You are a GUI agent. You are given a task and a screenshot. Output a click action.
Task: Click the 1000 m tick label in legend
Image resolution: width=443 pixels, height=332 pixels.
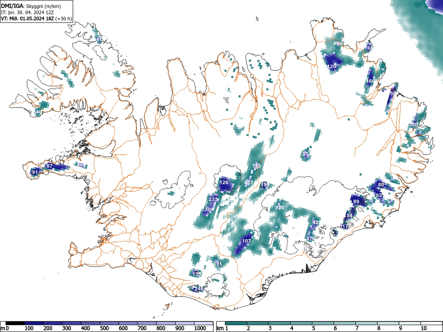[x=200, y=328]
